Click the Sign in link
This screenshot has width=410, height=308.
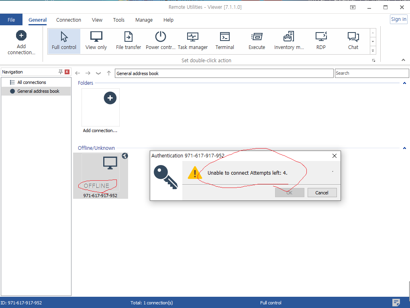pyautogui.click(x=398, y=19)
